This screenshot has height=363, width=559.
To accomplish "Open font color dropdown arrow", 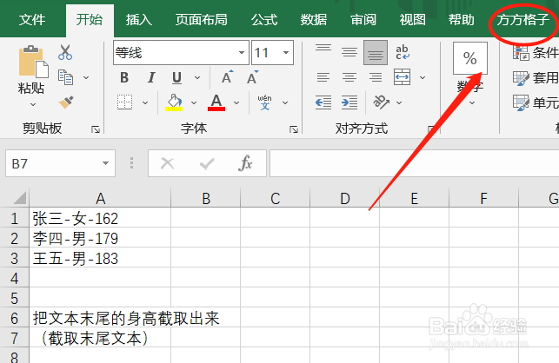I will pos(236,102).
